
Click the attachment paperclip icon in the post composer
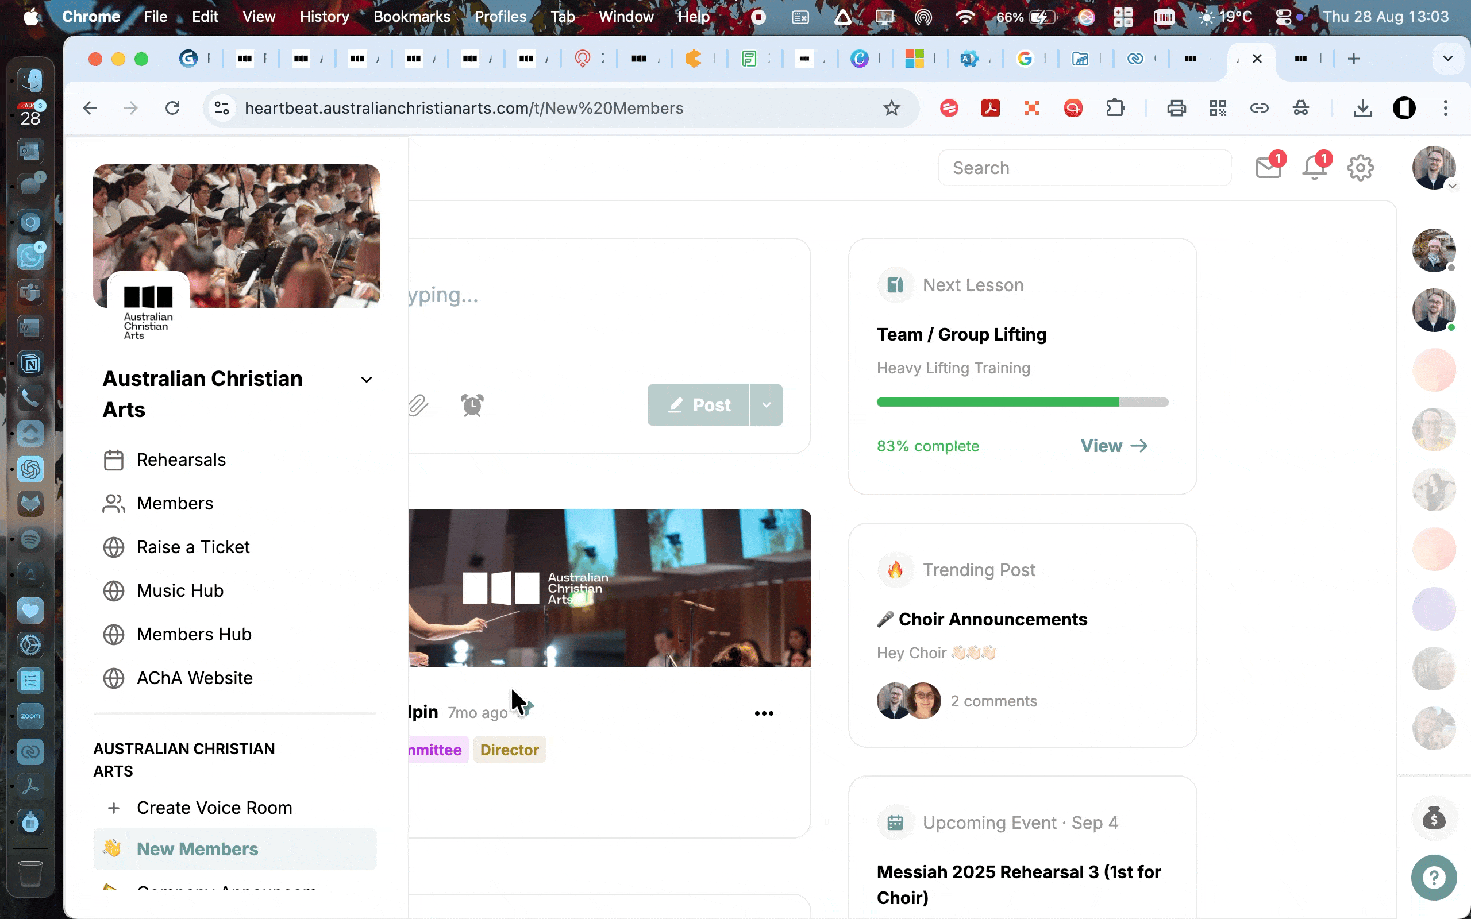(418, 405)
